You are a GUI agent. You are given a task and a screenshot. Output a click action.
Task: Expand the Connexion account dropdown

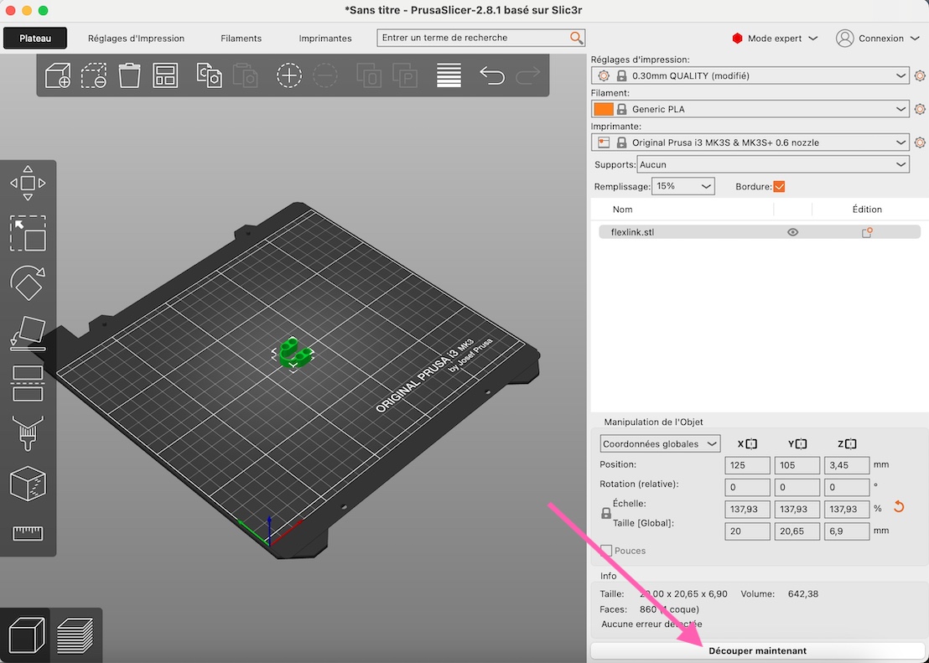click(879, 39)
